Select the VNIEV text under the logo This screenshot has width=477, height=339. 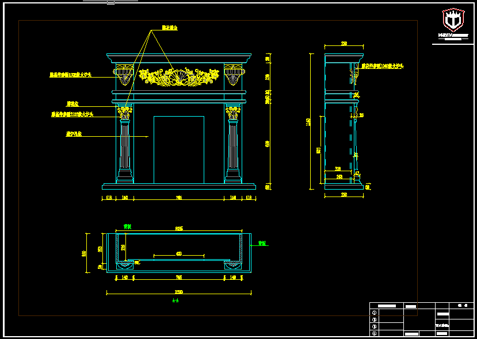(446, 36)
